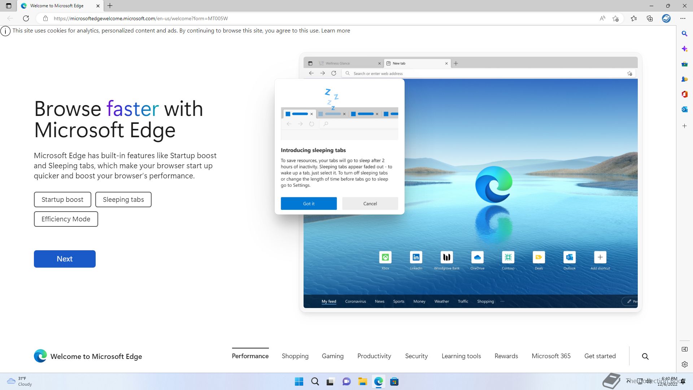Open Windows Start button

299,382
